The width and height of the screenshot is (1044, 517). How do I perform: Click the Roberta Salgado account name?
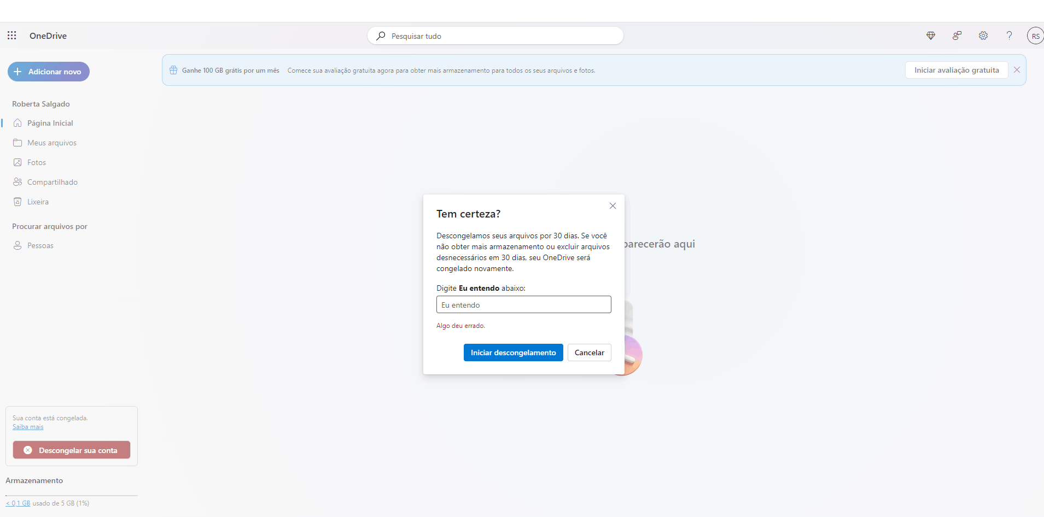pos(41,104)
